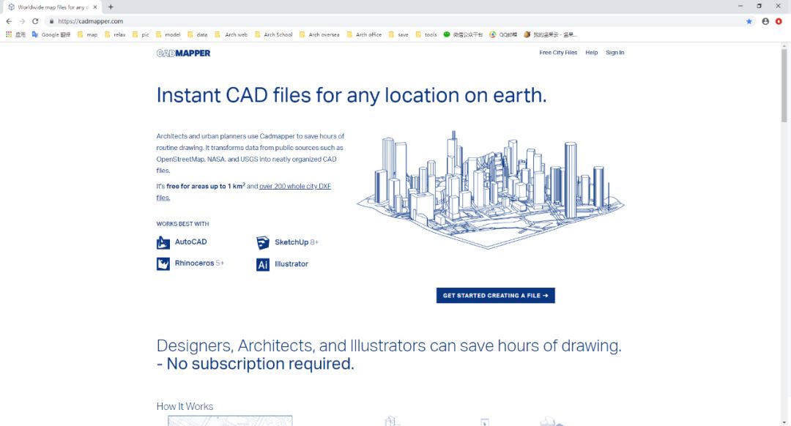
Task: Open the Free City Files page
Action: click(558, 53)
